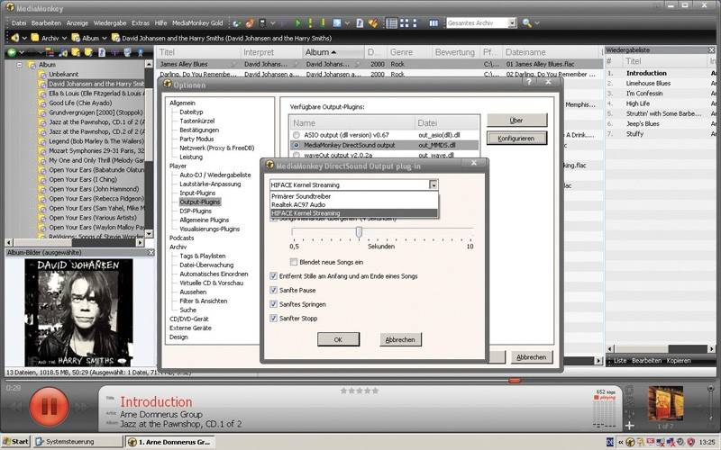Click the Kopieren link under the Wiedergabeliste

pos(679,361)
